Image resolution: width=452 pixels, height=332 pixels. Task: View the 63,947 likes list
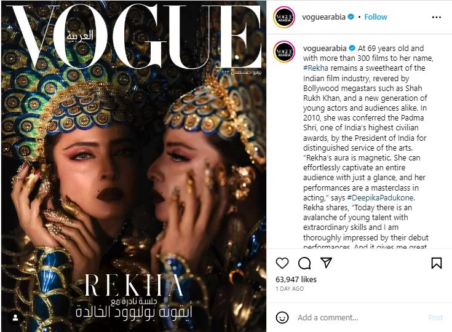coord(296,279)
